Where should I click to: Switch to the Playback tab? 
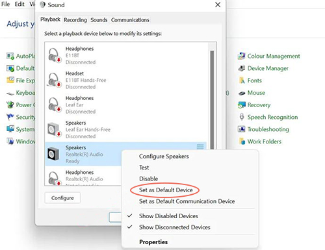click(x=50, y=19)
